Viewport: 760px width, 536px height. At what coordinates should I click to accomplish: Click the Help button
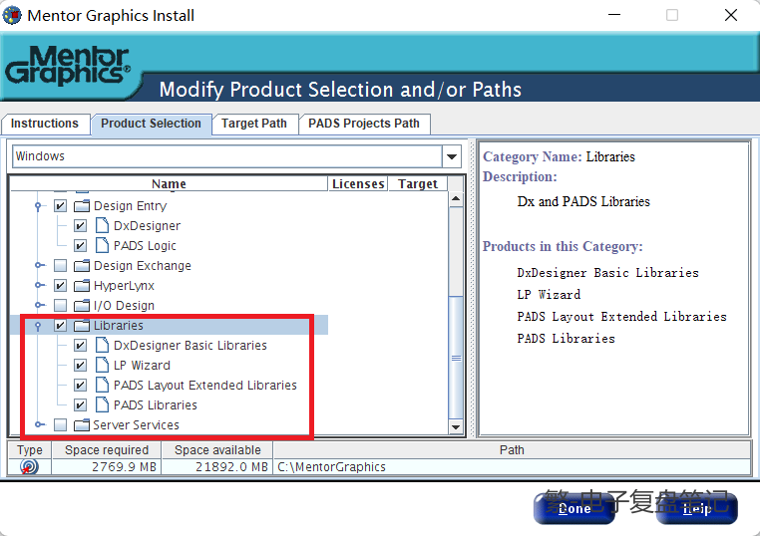pos(697,508)
